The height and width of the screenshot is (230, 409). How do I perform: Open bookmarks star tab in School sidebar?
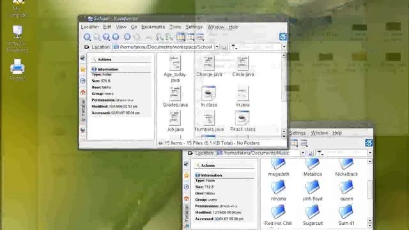(x=83, y=70)
